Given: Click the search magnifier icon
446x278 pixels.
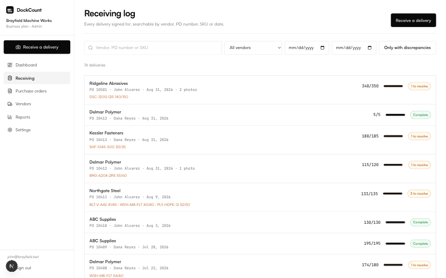Looking at the screenshot, I should [90, 48].
